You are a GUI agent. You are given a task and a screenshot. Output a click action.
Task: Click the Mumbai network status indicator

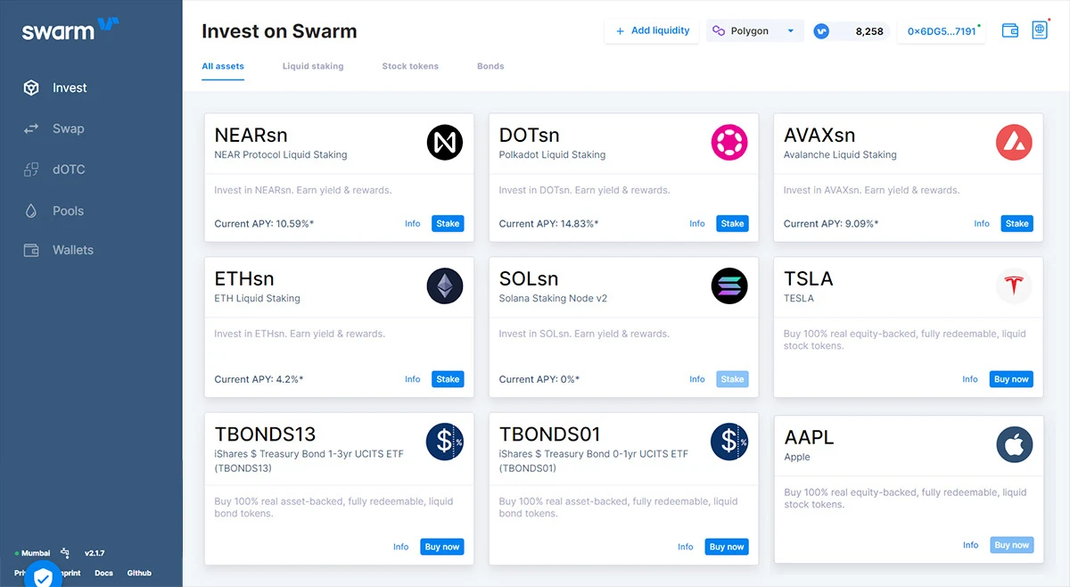tap(34, 553)
